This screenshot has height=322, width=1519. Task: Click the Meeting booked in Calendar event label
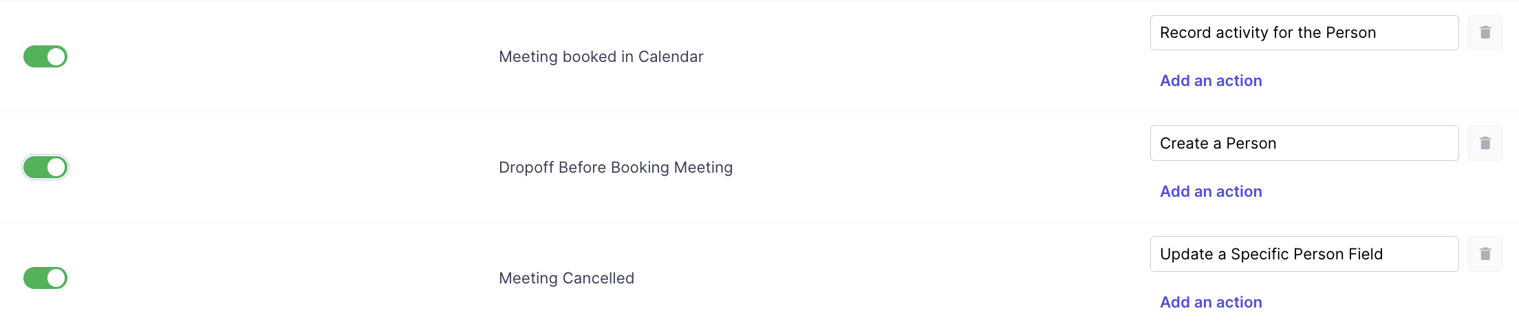click(601, 56)
